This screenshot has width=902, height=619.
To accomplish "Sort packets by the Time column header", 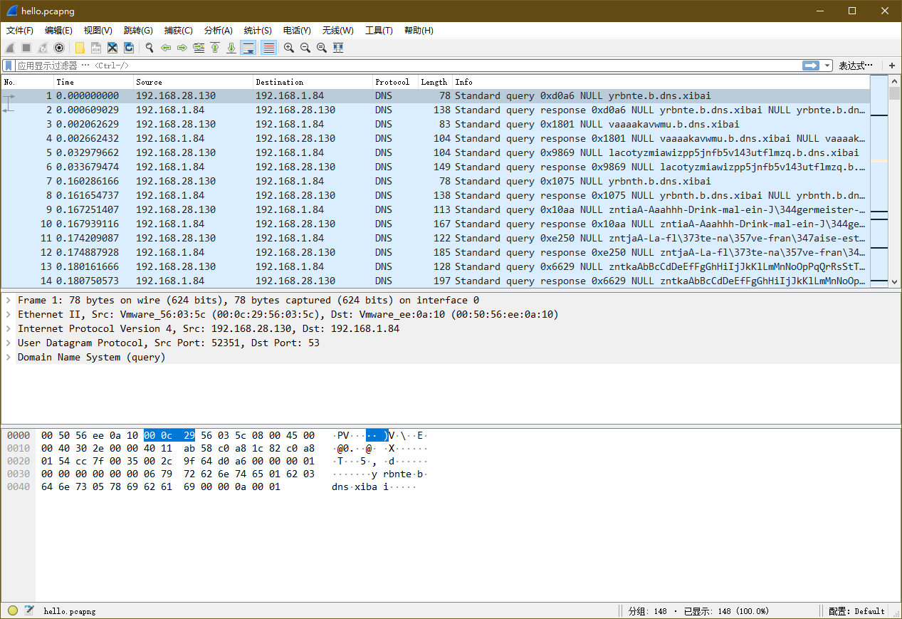I will click(x=93, y=82).
